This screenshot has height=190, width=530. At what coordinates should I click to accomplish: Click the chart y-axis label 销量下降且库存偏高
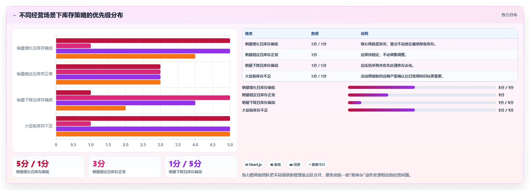[x=35, y=100]
